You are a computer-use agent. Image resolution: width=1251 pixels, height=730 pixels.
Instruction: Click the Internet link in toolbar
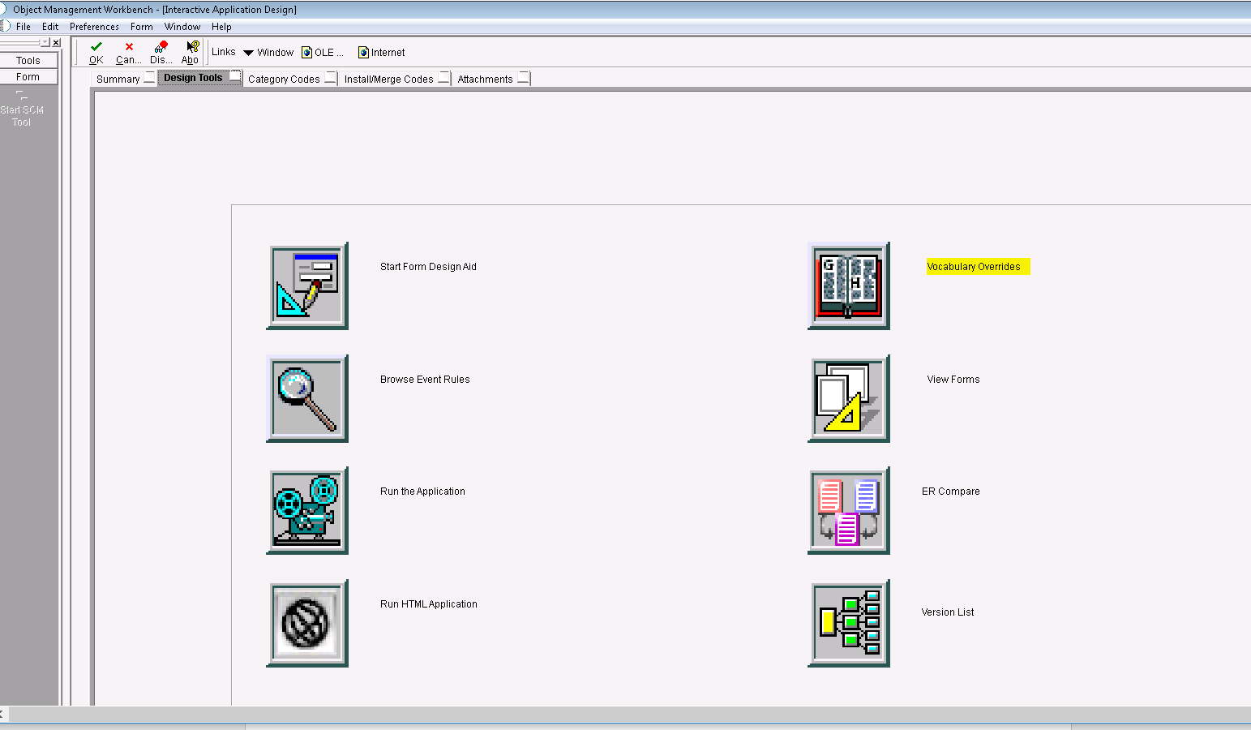click(x=382, y=53)
